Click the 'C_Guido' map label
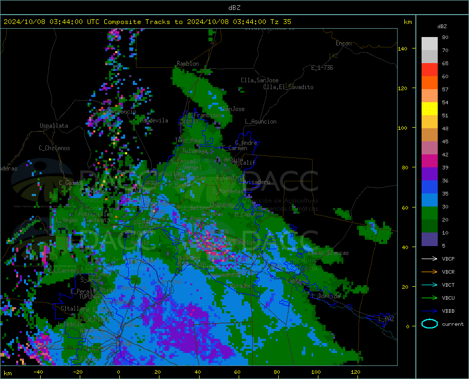The height and width of the screenshot is (379, 469). (70, 183)
